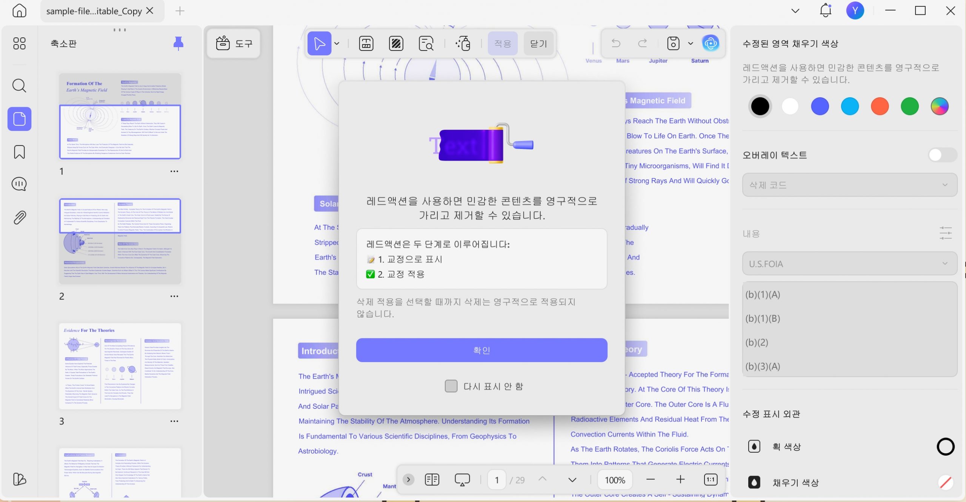Open page 2 thumbnail more options
Viewport: 966px width, 502px height.
(x=174, y=296)
